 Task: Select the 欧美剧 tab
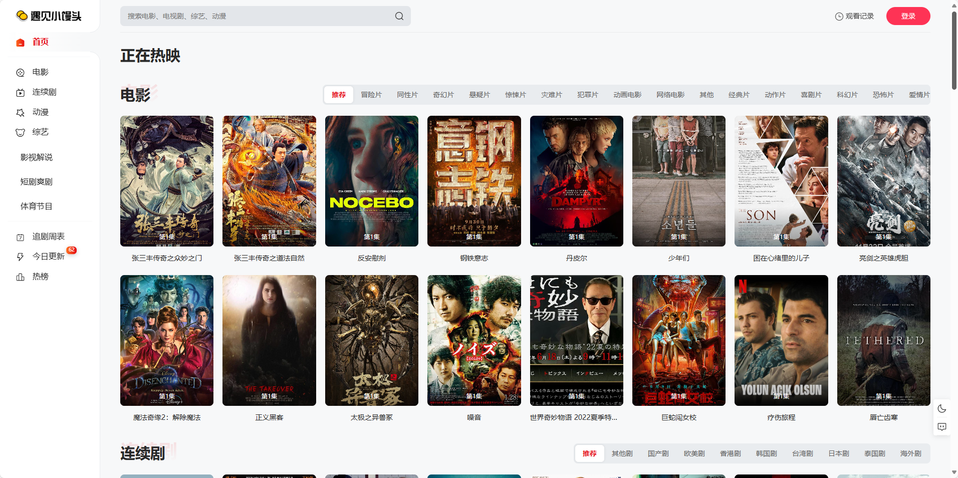pos(694,453)
